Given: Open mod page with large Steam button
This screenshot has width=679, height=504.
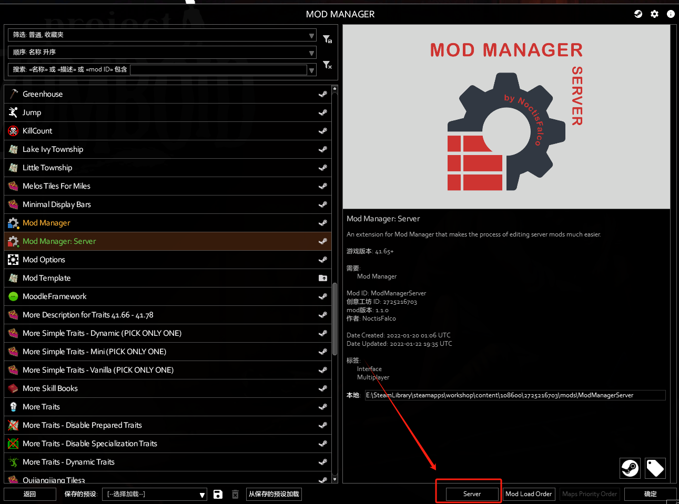Looking at the screenshot, I should pyautogui.click(x=630, y=468).
